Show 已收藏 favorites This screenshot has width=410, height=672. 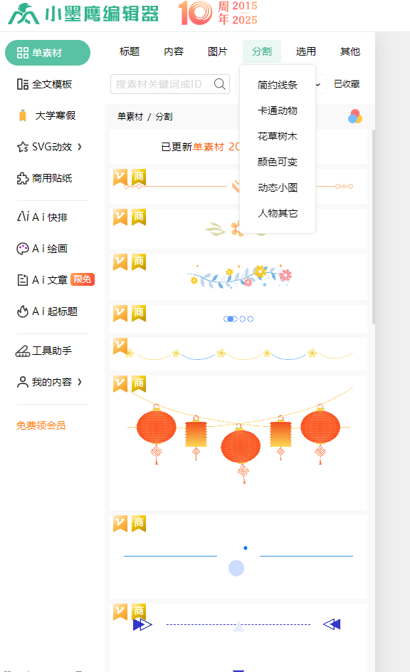pos(347,84)
